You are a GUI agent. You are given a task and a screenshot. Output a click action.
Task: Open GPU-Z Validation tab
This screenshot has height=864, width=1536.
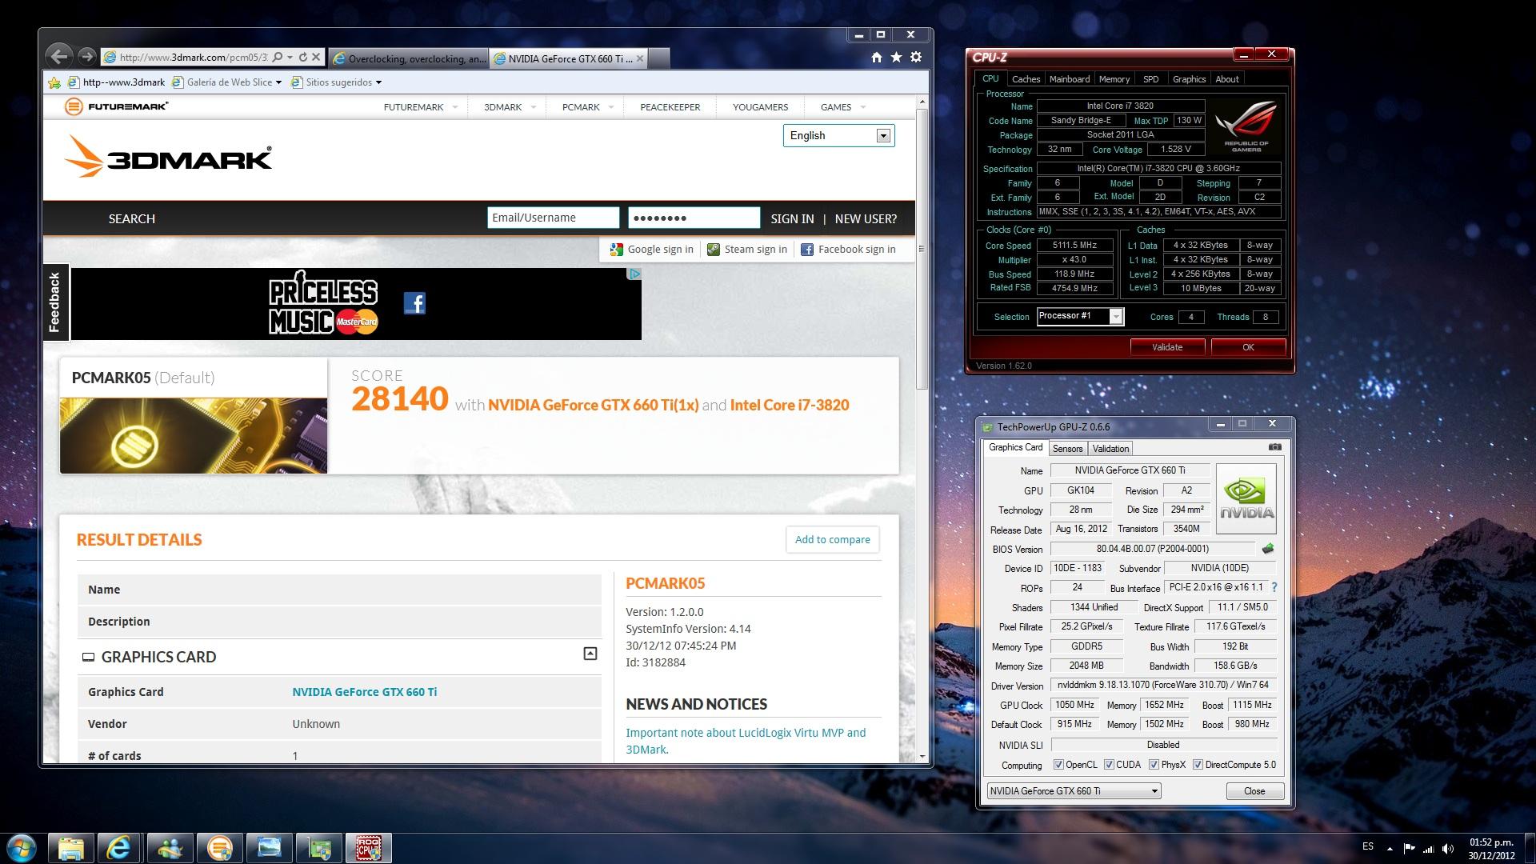[1110, 449]
